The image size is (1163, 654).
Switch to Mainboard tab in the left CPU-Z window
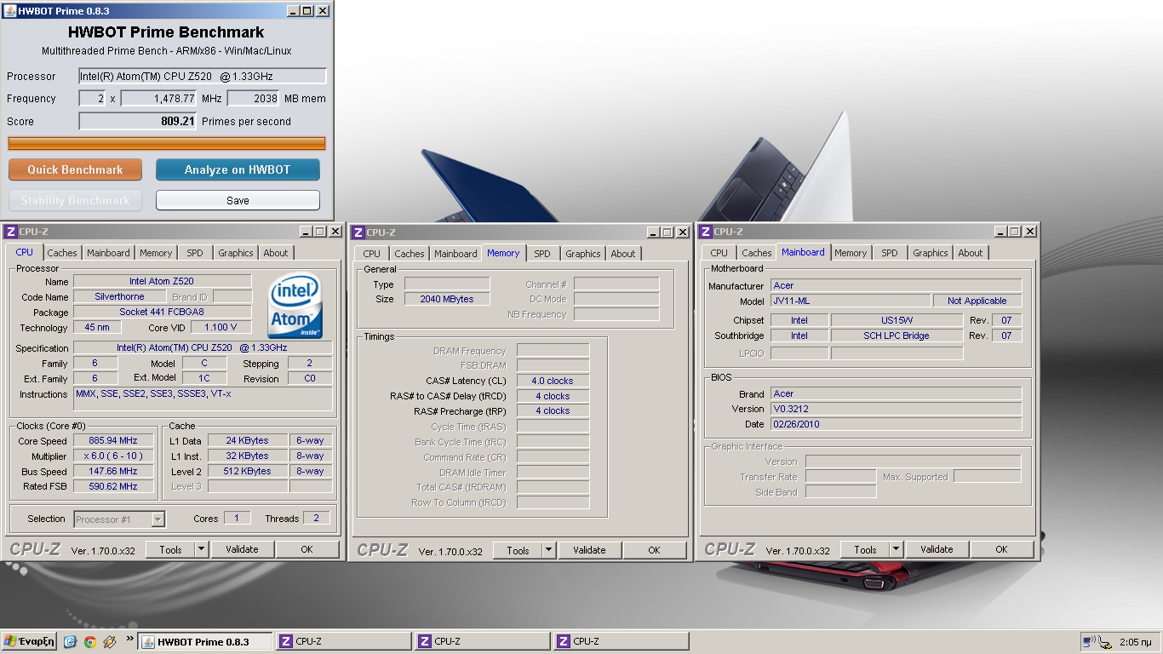pos(109,253)
